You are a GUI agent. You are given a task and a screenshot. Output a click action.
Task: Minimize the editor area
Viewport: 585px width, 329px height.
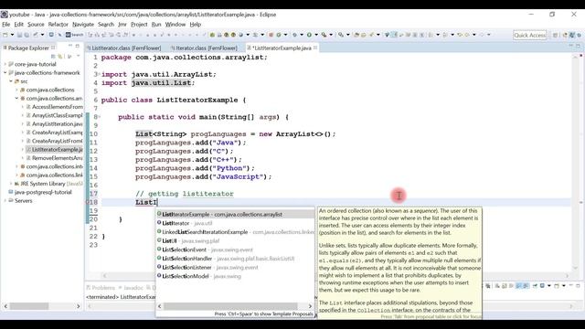[x=571, y=46]
